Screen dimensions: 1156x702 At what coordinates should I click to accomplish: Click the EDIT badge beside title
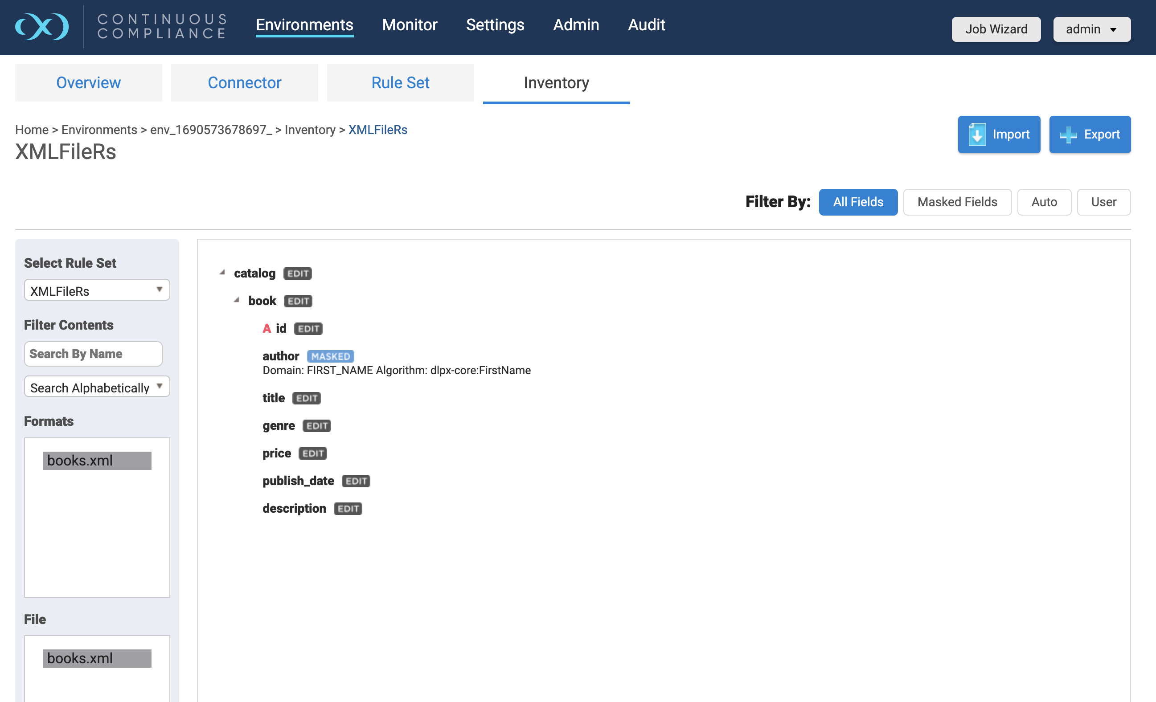point(306,398)
